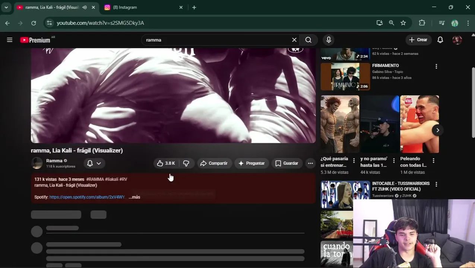Start voice search with the microphone
This screenshot has width=475, height=268.
(329, 40)
